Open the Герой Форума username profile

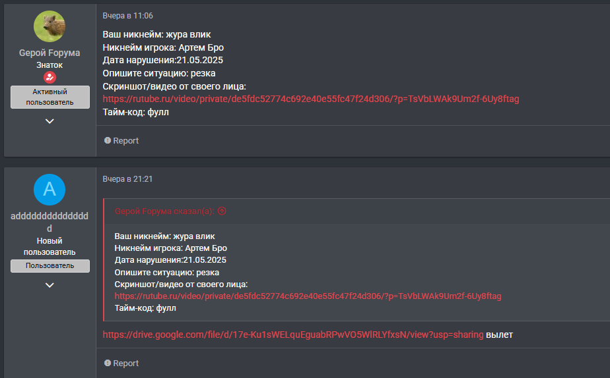(x=50, y=53)
